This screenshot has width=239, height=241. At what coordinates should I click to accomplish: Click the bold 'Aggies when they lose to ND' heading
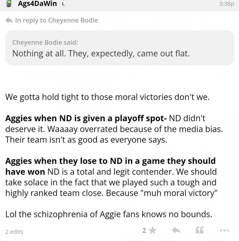(x=110, y=161)
